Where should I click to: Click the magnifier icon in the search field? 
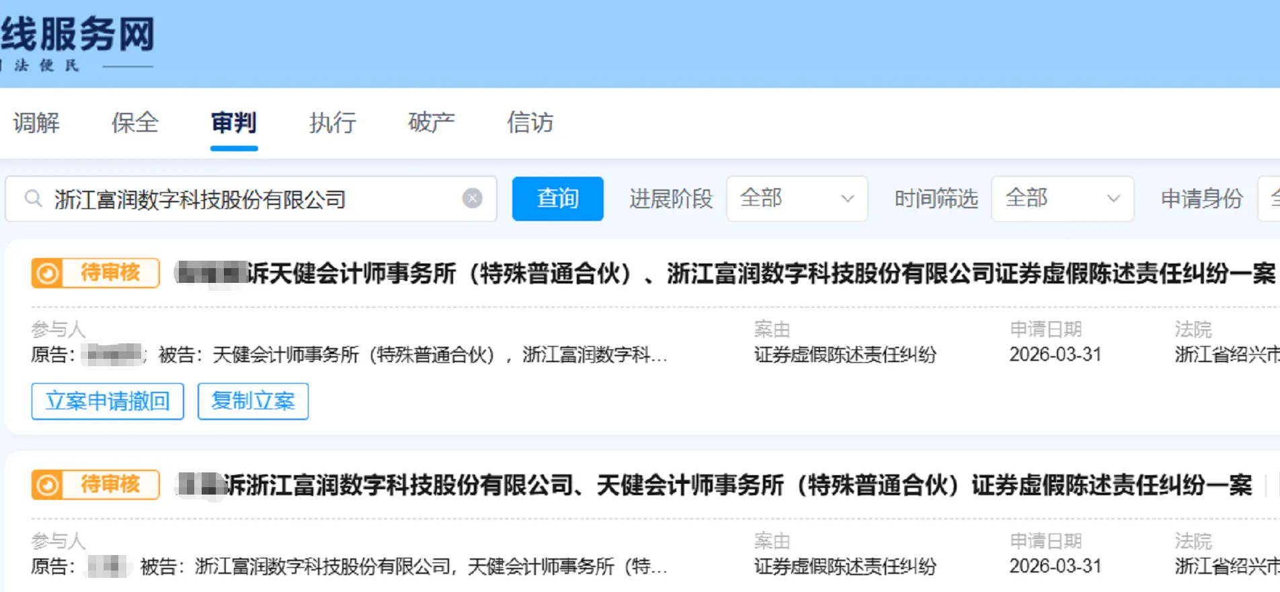point(33,198)
